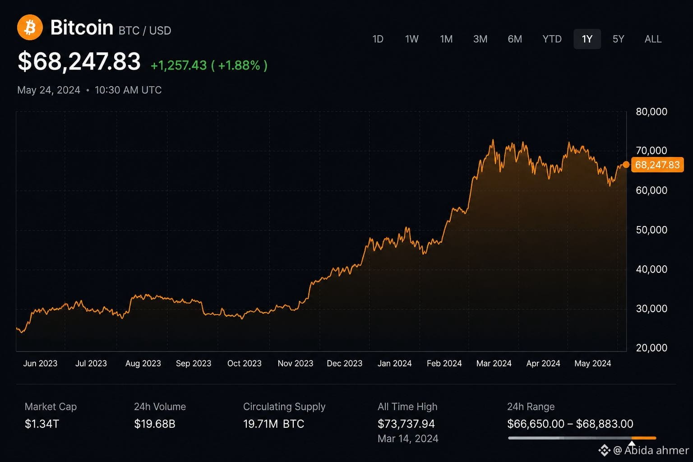Click the Market Cap label
The image size is (693, 462).
pyautogui.click(x=51, y=407)
